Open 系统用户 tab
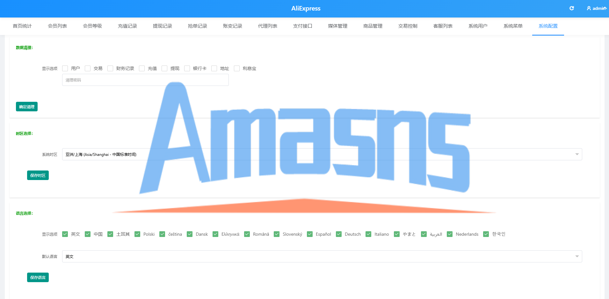The width and height of the screenshot is (609, 299). click(x=478, y=26)
